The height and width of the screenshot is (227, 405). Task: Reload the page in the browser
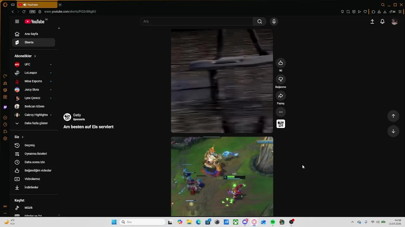point(24,12)
